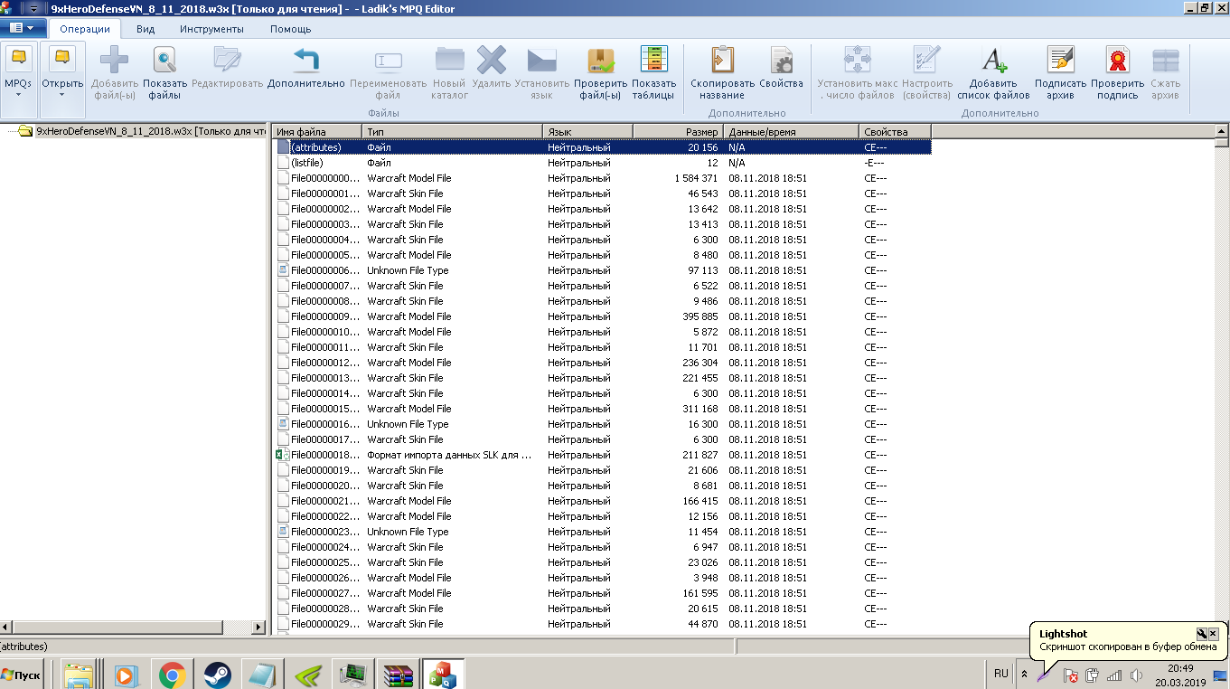
Task: Switch to the Инструменты ribbon tab
Action: click(211, 29)
